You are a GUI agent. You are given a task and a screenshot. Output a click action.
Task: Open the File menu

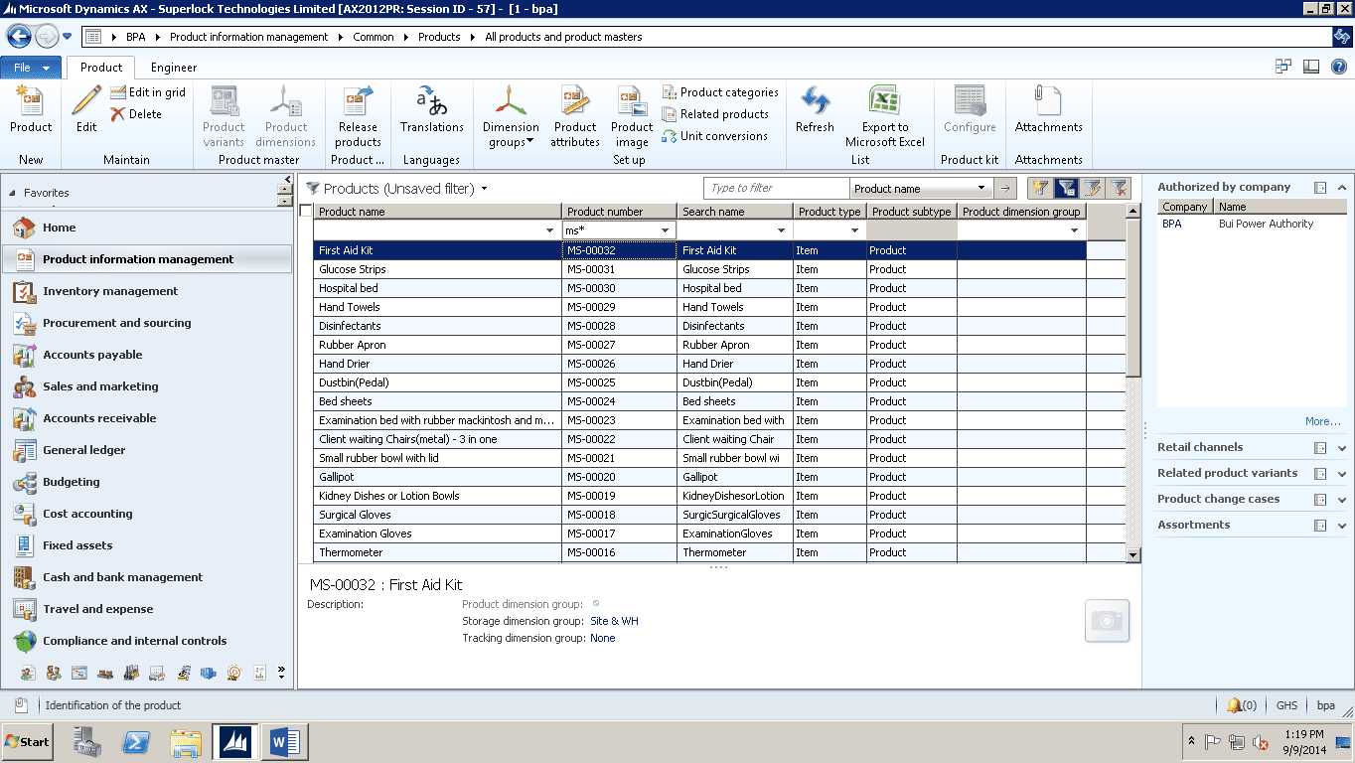point(30,68)
